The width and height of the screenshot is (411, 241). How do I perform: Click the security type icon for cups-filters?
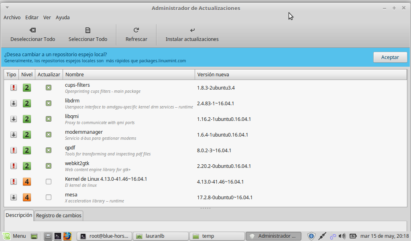14,88
